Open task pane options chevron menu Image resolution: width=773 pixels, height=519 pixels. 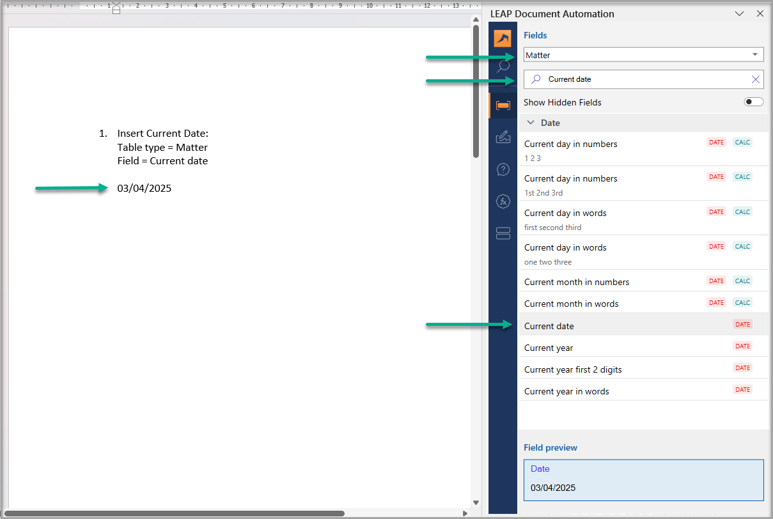pos(740,13)
